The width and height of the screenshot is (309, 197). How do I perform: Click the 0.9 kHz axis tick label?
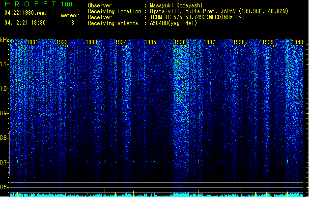click(x=4, y=113)
